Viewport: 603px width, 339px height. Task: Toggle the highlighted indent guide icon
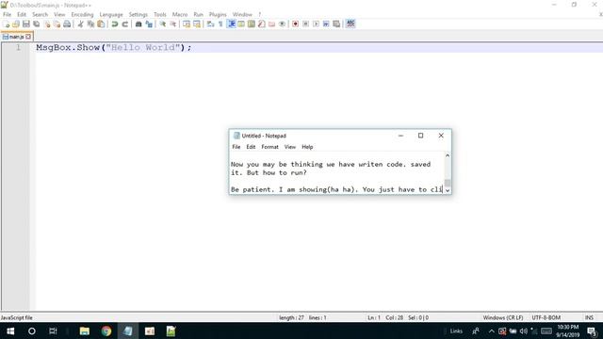point(232,24)
